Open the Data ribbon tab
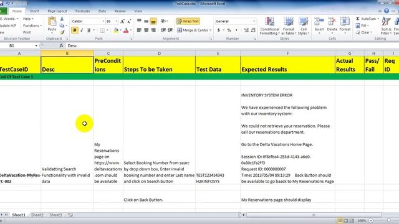 pyautogui.click(x=102, y=11)
